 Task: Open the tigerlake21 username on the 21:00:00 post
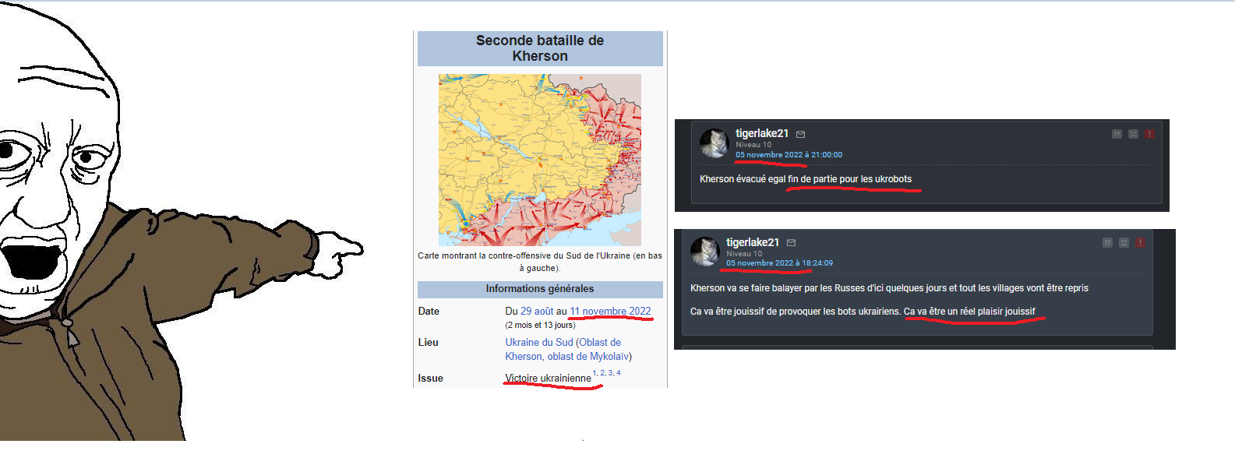tap(762, 133)
